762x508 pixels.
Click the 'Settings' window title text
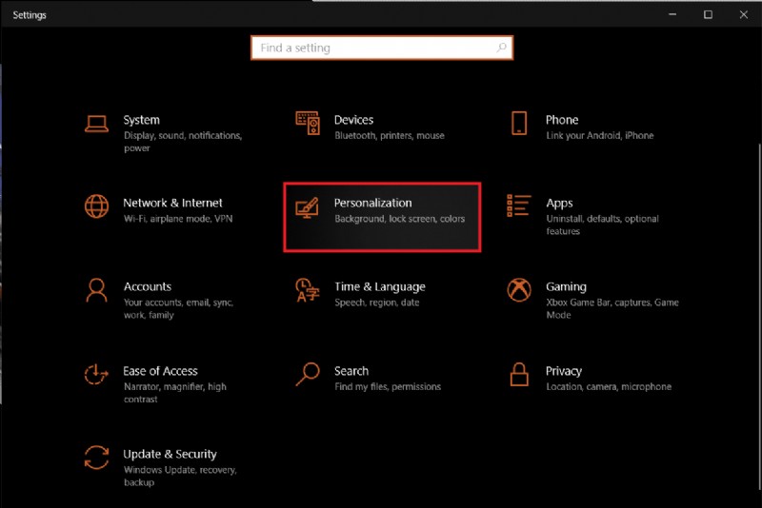click(30, 15)
